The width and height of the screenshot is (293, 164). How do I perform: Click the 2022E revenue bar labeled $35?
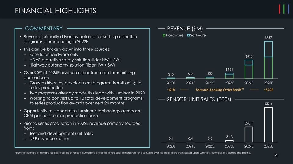[x=210, y=77]
